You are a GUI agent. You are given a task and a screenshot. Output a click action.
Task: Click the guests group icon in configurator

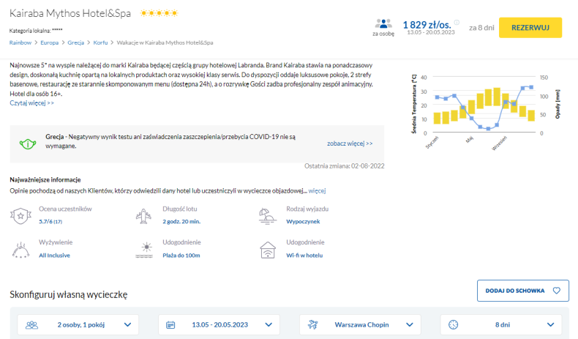[x=31, y=325]
